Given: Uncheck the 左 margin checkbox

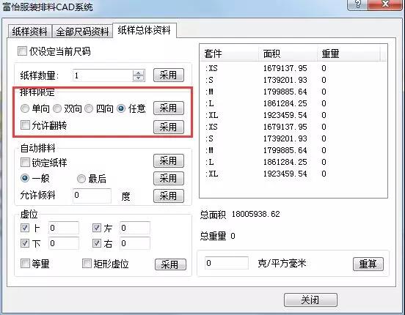Looking at the screenshot, I should click(x=97, y=228).
